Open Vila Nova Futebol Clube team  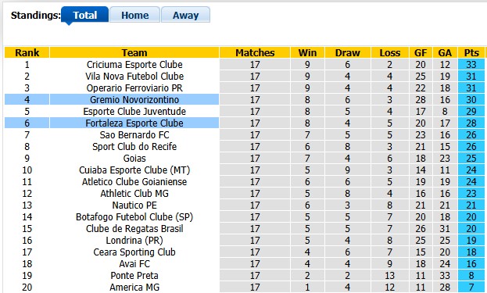coord(134,77)
